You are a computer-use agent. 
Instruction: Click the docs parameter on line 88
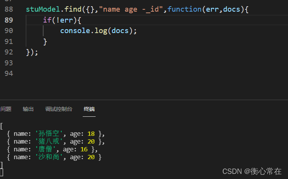coord(231,9)
